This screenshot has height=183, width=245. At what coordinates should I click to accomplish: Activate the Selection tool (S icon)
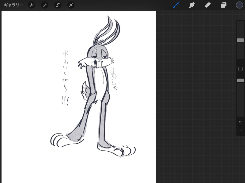point(58,5)
